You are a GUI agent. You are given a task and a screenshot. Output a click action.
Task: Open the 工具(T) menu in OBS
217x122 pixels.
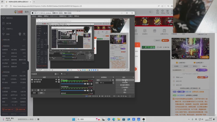click(x=70, y=16)
